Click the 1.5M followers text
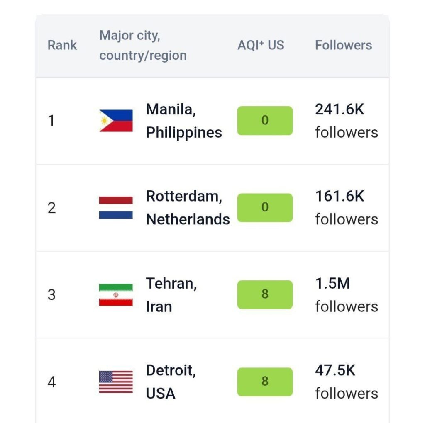The height and width of the screenshot is (423, 425). tap(346, 295)
